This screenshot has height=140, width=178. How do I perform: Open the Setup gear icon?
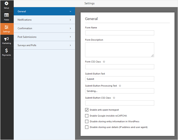click(6, 3)
